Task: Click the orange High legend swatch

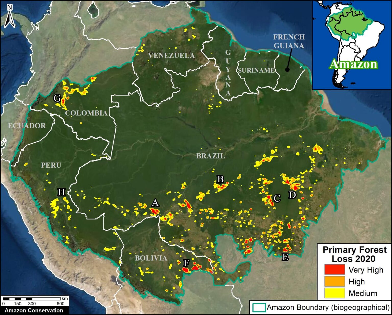Action: point(334,281)
